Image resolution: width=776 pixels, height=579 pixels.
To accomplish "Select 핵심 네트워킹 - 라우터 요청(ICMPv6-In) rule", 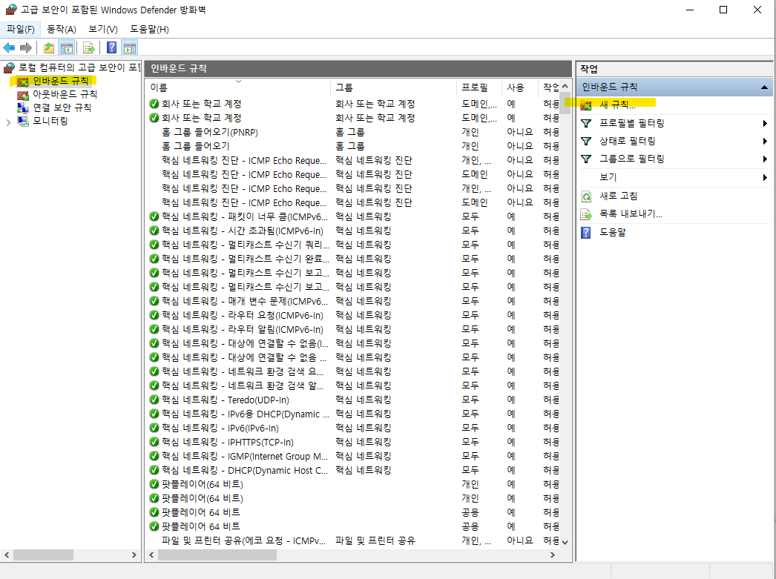I will click(x=243, y=315).
